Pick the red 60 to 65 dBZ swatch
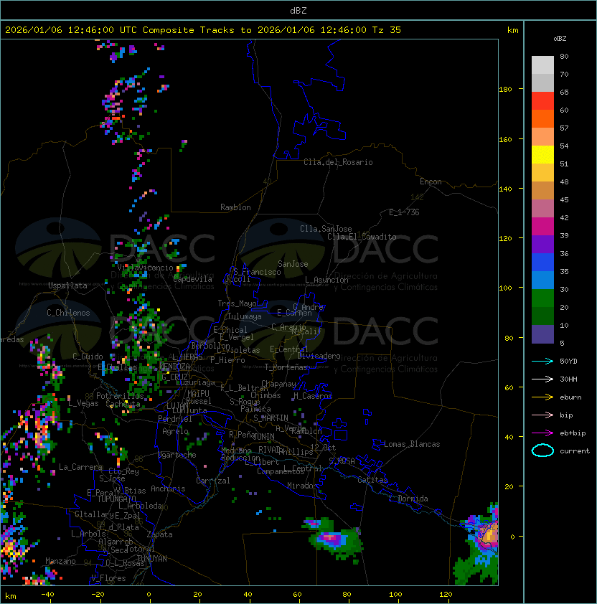The height and width of the screenshot is (604, 597). point(542,101)
